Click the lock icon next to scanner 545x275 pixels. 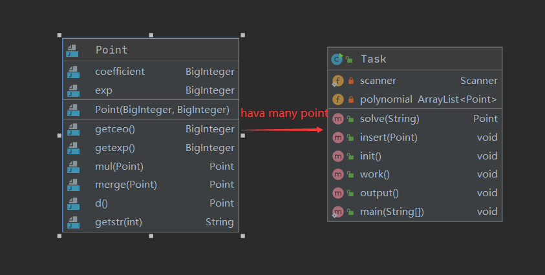[x=351, y=81]
